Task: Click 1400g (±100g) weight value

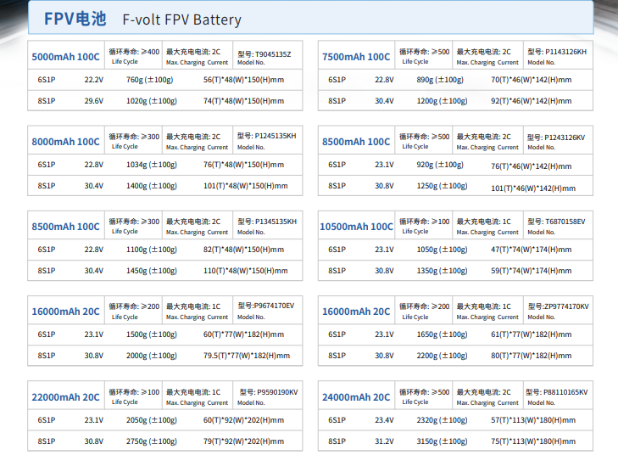Action: point(152,186)
